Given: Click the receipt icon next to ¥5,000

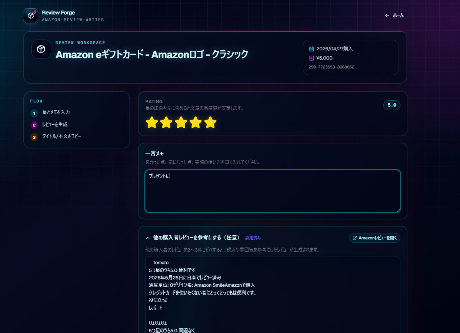Looking at the screenshot, I should tap(311, 58).
